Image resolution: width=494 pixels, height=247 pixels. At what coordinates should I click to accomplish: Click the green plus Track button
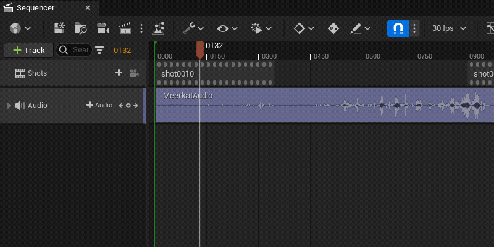coord(28,50)
